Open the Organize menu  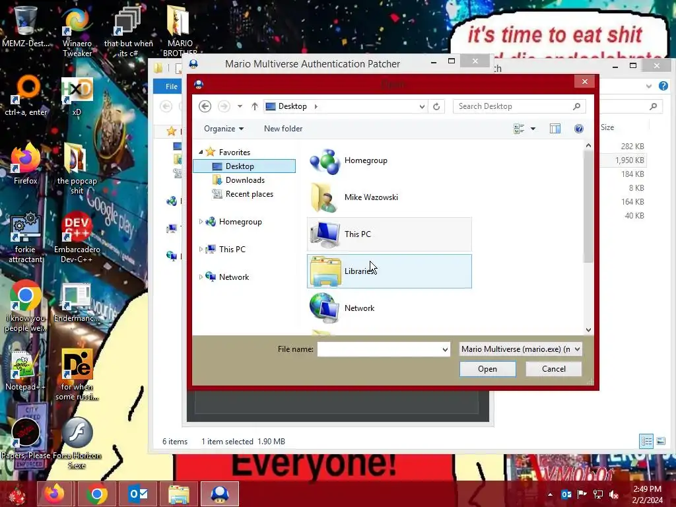224,129
